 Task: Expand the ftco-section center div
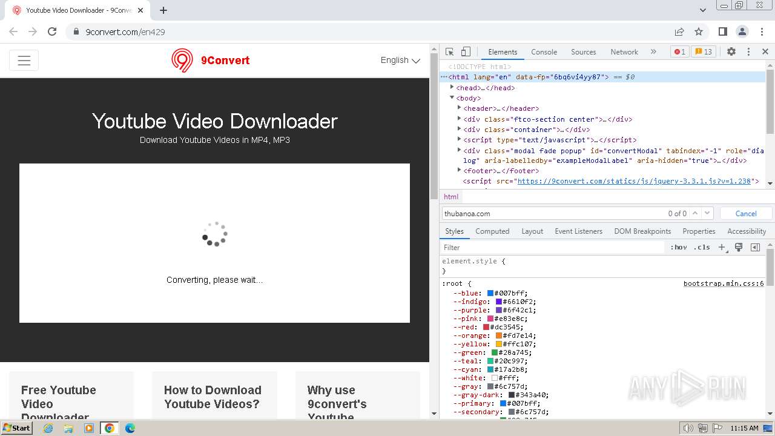click(x=459, y=119)
